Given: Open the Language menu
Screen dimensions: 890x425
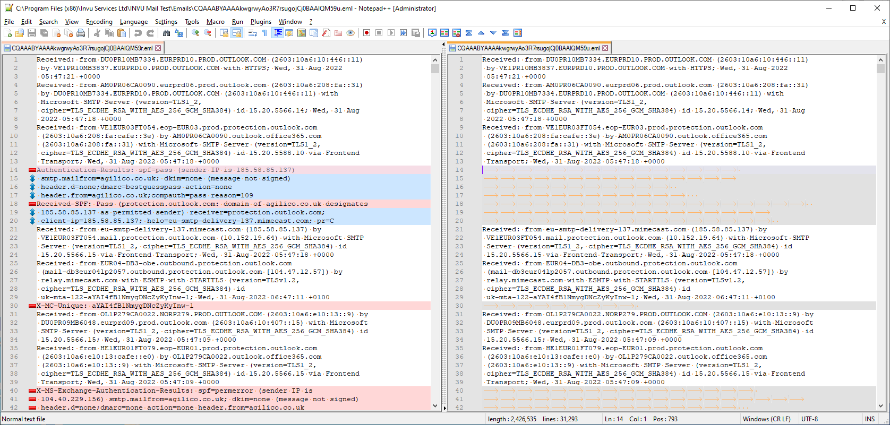Looking at the screenshot, I should tap(134, 22).
